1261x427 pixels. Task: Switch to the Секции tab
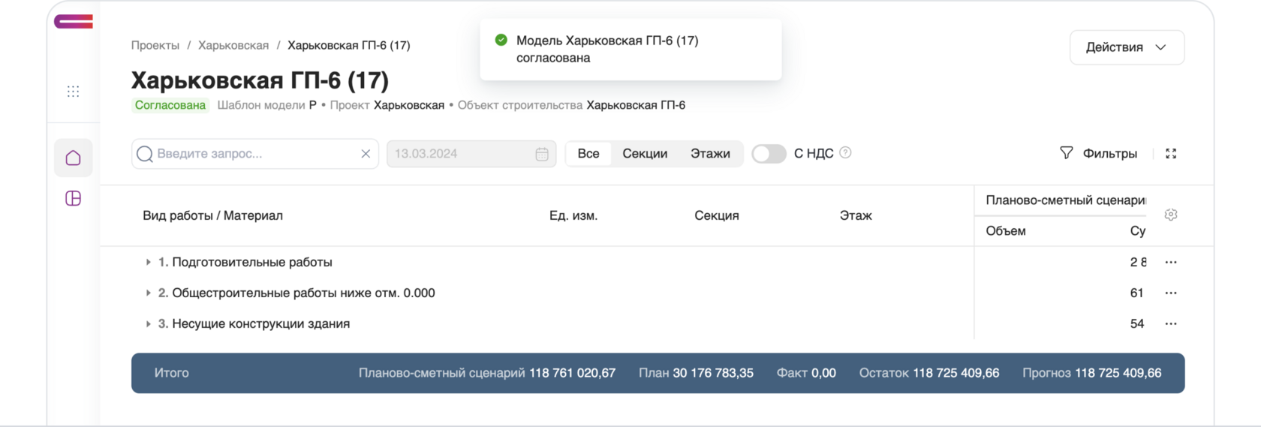click(x=644, y=154)
